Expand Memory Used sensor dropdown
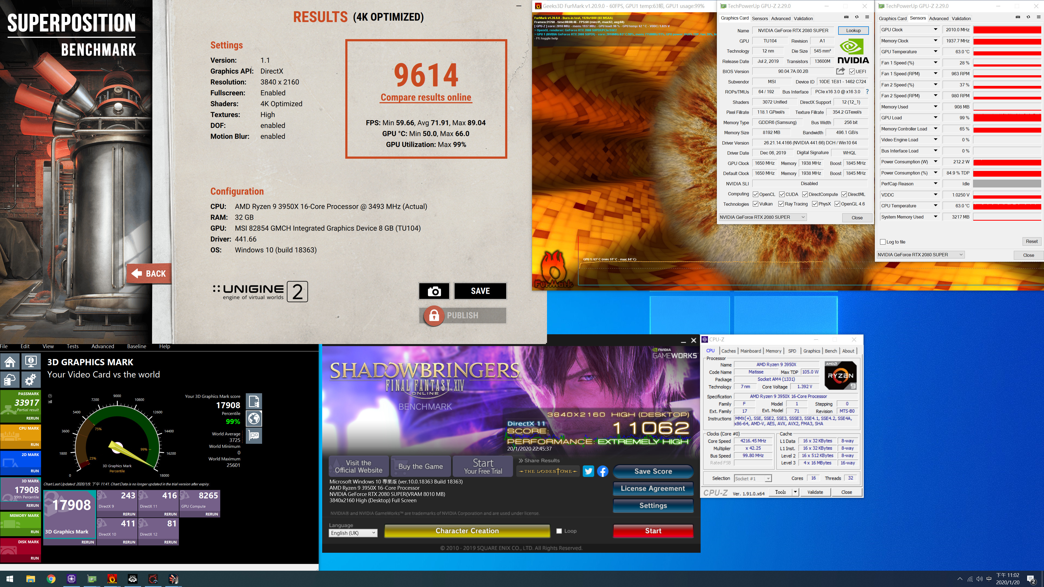Image resolution: width=1044 pixels, height=587 pixels. 936,107
